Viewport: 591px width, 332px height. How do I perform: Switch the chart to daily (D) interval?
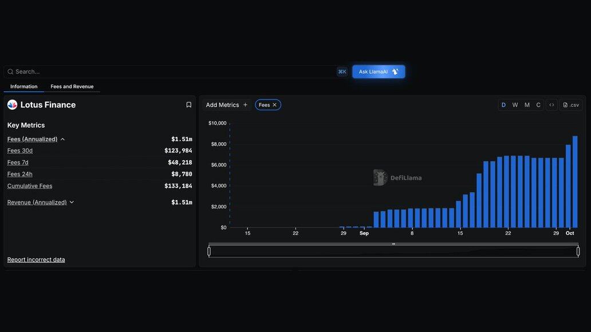pos(503,105)
